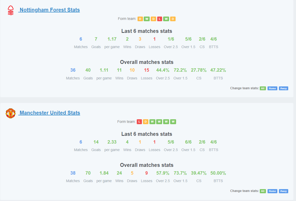Click the orange D badge in United form
Screen dimensions: 296x201
[x=146, y=122]
